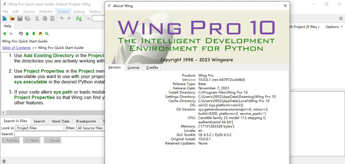Switch to the License tab in About Wing
This screenshot has height=164, width=345.
click(133, 67)
